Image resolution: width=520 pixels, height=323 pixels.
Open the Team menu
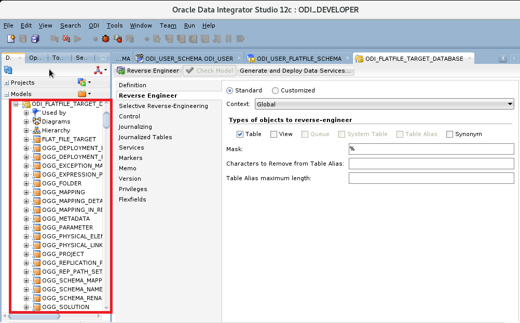tap(168, 25)
